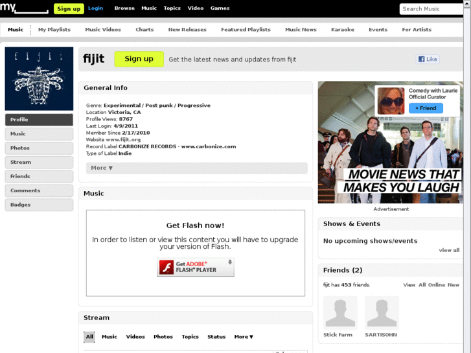Filter the stream by Topics
The image size is (471, 353).
(x=190, y=337)
